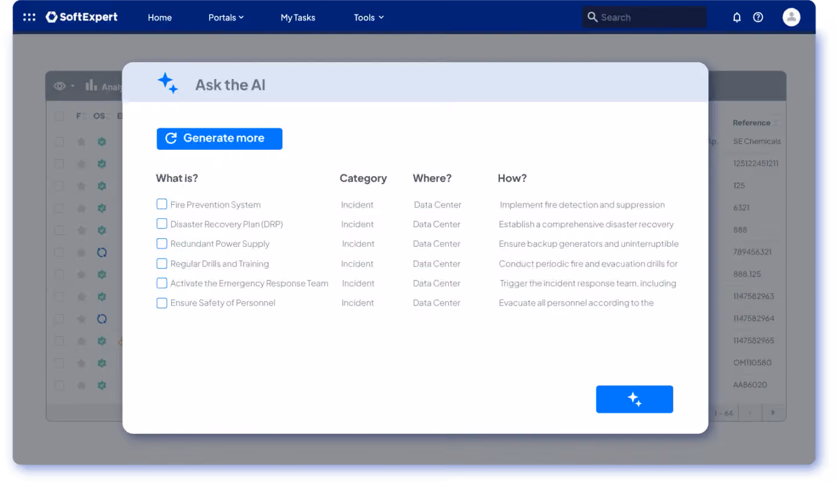
Task: Click the text "Evacuate all personnel according to the"
Action: (x=576, y=303)
